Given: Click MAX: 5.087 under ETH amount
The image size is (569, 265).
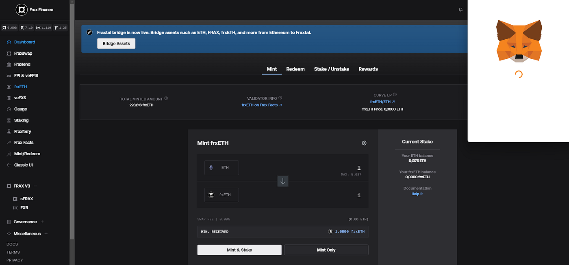Looking at the screenshot, I should point(351,175).
